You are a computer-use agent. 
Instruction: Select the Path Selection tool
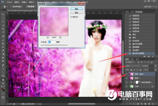3,72
